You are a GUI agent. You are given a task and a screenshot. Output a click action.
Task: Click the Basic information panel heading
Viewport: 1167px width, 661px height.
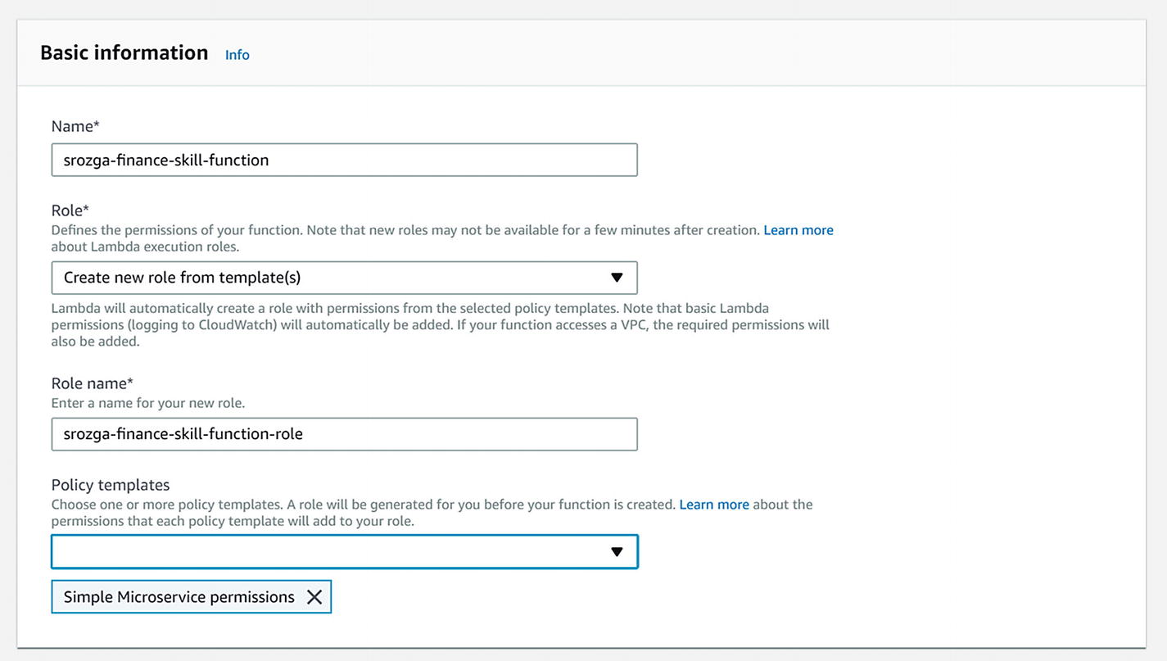tap(124, 52)
